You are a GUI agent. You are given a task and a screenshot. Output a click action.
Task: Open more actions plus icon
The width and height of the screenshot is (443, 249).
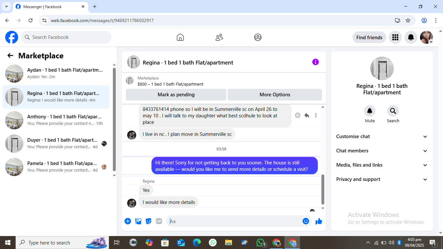point(128,221)
